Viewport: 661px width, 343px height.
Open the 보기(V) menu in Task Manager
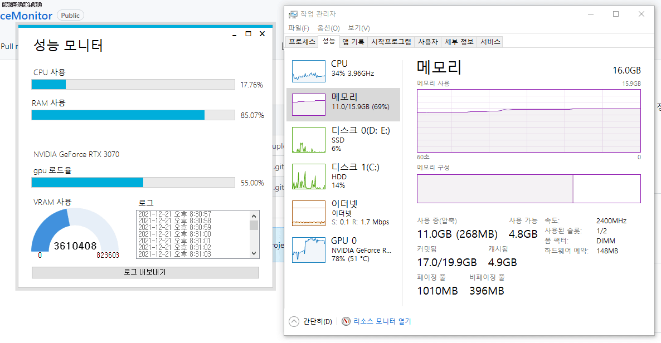(x=359, y=28)
